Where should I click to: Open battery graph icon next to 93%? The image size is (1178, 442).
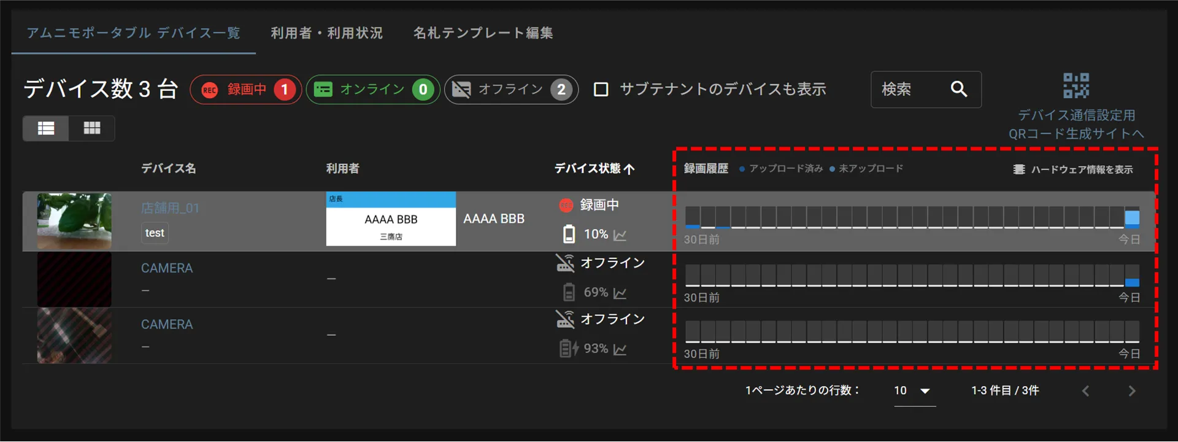coord(620,349)
